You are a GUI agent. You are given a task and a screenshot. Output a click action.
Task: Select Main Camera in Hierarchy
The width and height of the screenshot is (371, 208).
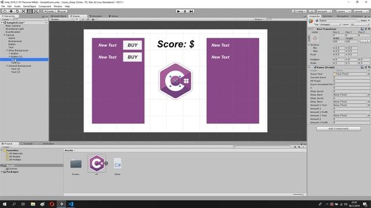tap(13, 25)
